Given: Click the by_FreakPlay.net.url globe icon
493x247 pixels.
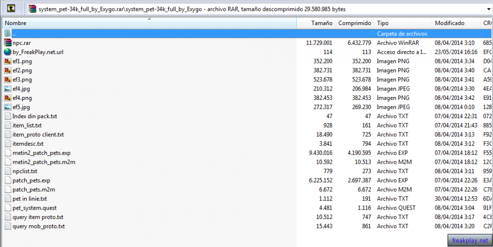Looking at the screenshot, I should pos(8,52).
